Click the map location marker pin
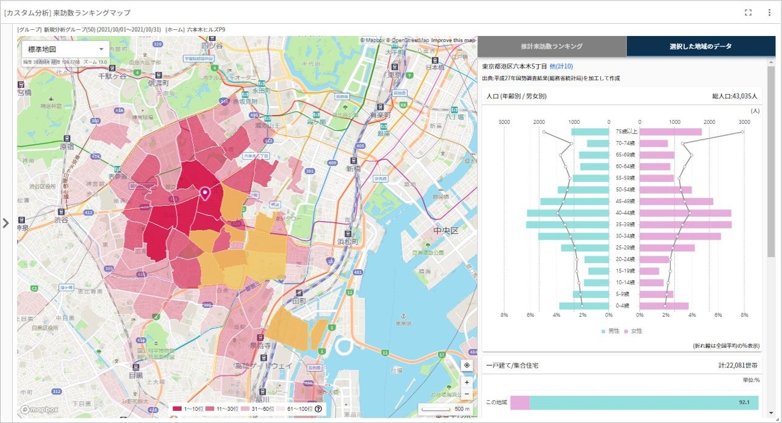Viewport: 782px width, 423px height. (205, 193)
